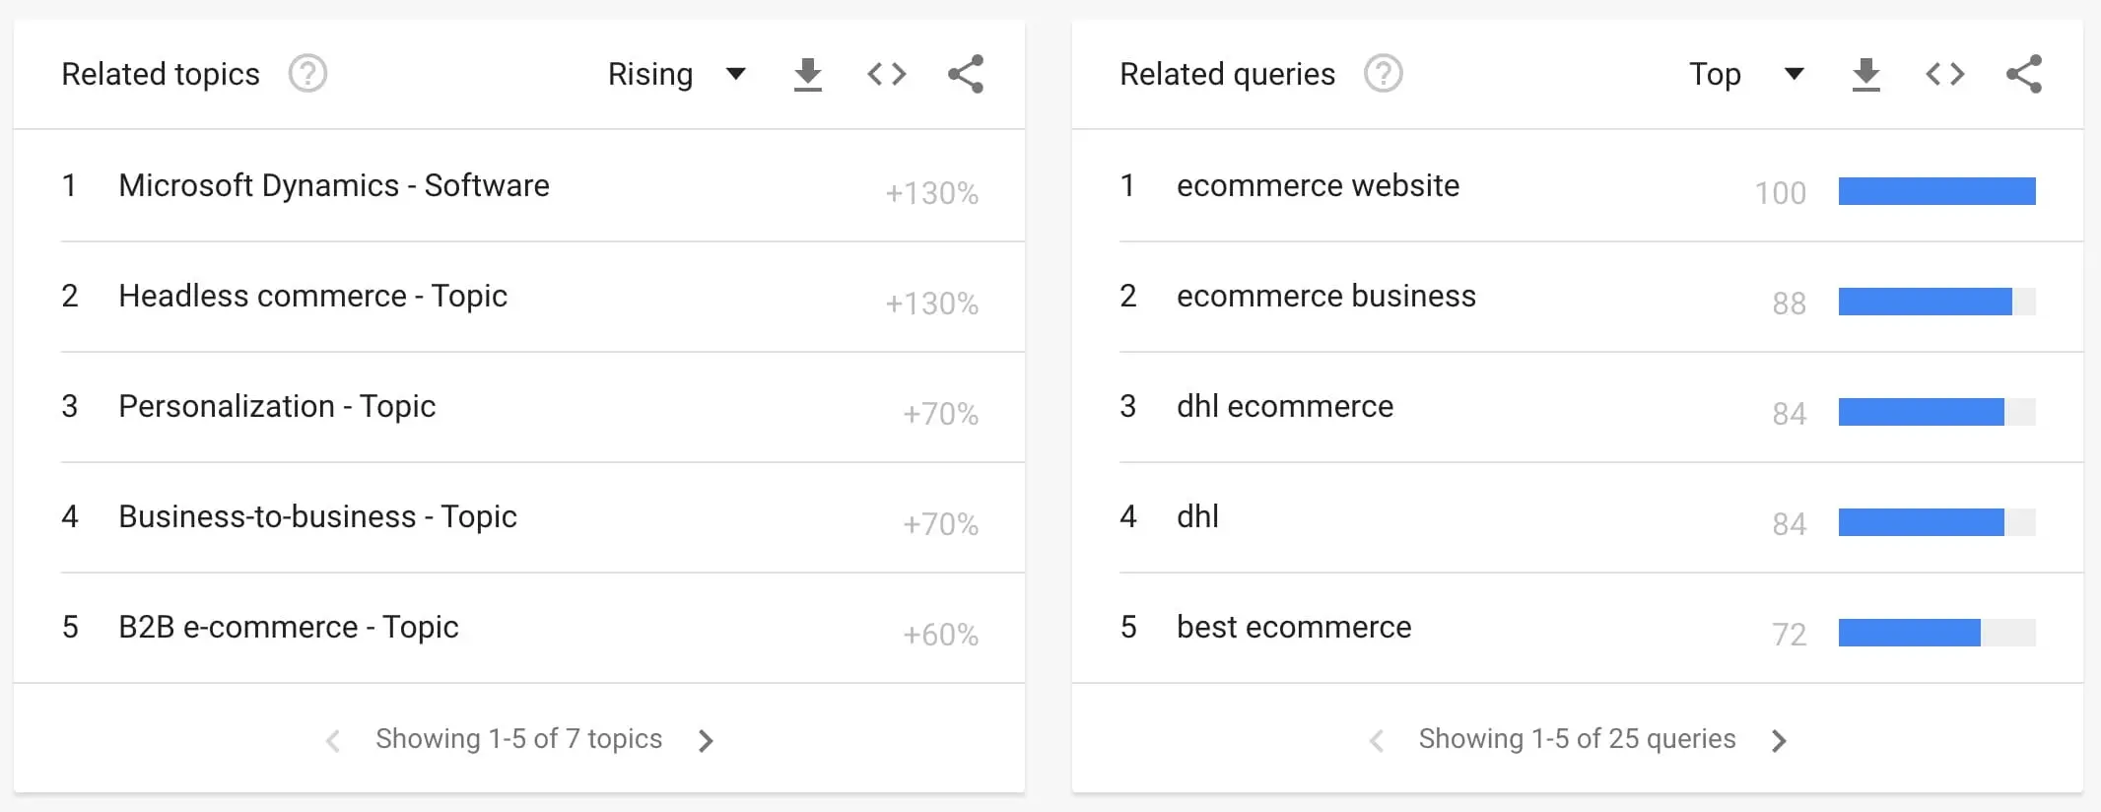Viewport: 2101px width, 812px height.
Task: Open the B2B e-commerce - Topic entry
Action: (288, 627)
